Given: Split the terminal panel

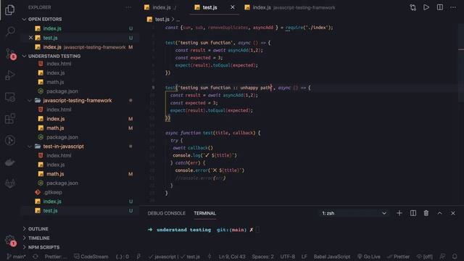Looking at the screenshot, I should [x=413, y=213].
